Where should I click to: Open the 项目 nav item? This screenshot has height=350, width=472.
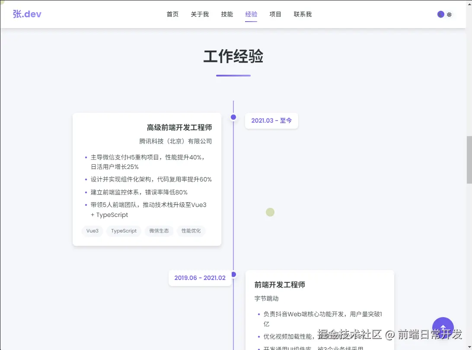(x=275, y=14)
